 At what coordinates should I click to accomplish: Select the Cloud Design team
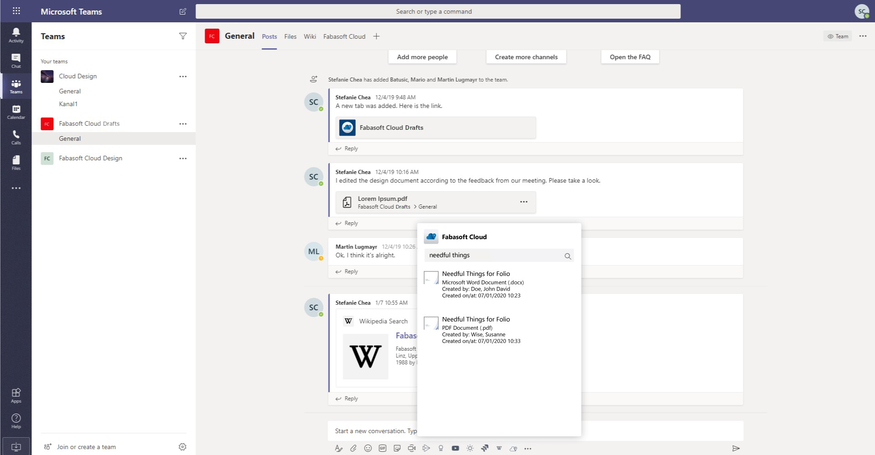(77, 77)
